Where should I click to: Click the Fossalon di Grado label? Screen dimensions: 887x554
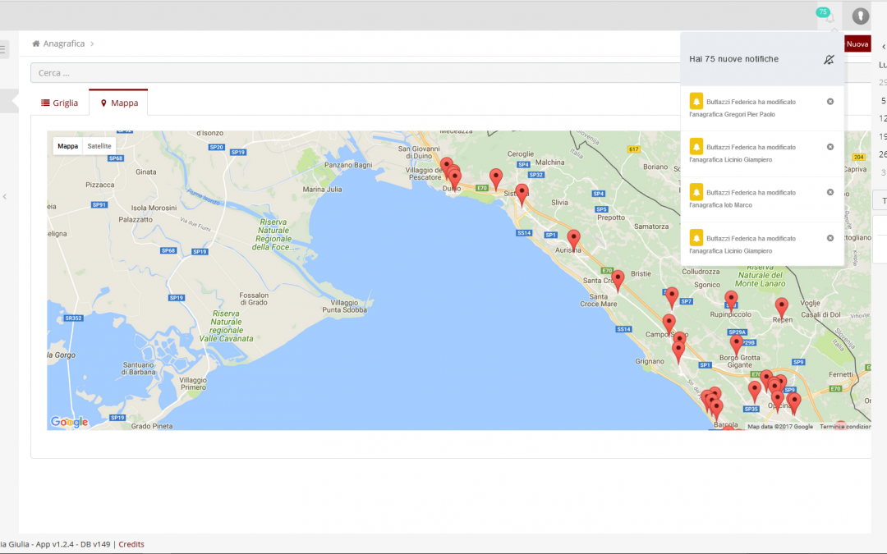(x=254, y=299)
